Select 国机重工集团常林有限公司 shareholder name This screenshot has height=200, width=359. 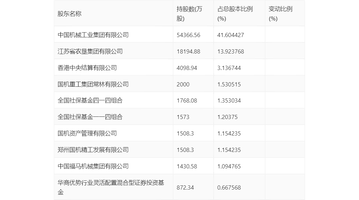coord(93,84)
